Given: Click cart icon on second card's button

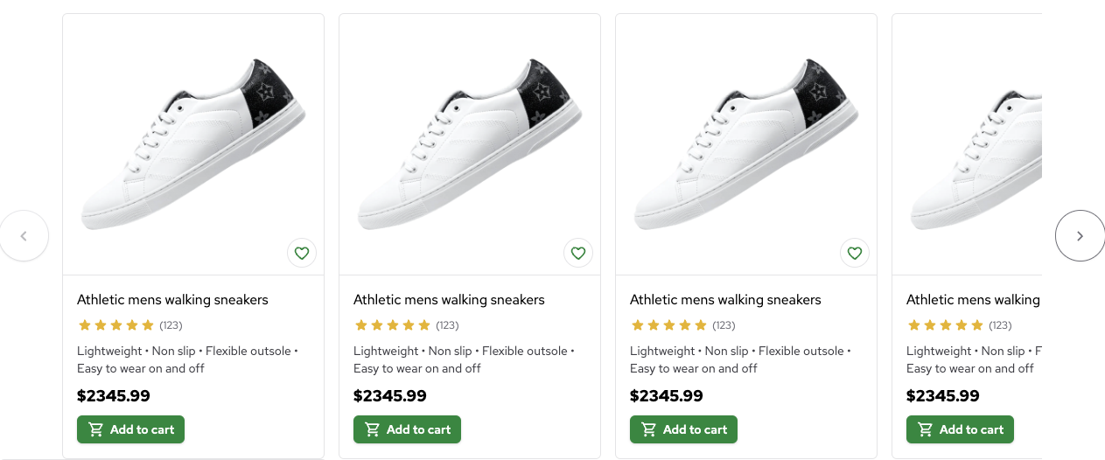Looking at the screenshot, I should (373, 429).
